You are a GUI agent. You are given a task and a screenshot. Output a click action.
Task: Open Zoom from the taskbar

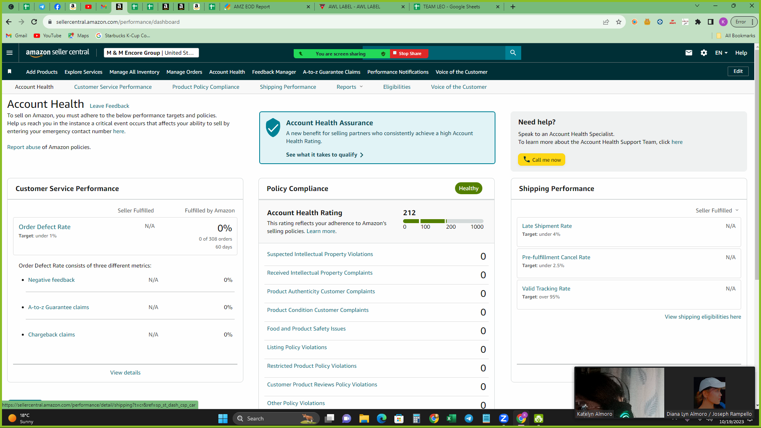pyautogui.click(x=503, y=418)
